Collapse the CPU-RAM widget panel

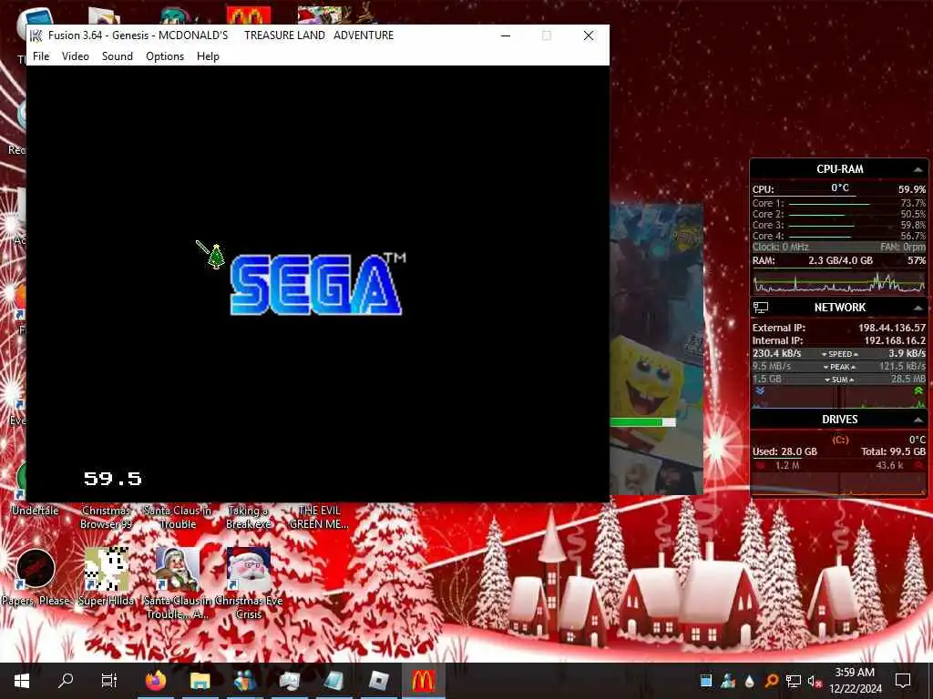(x=918, y=169)
